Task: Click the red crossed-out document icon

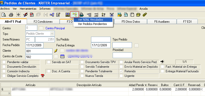Action: pos(32,15)
